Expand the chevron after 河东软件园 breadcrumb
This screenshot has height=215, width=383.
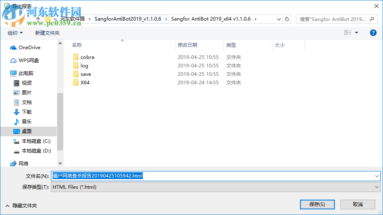click(x=89, y=19)
